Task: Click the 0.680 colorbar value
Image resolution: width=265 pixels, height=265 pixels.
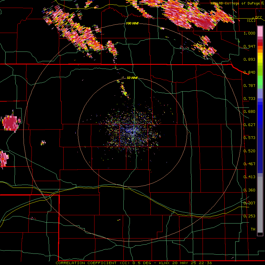Action: (249, 112)
